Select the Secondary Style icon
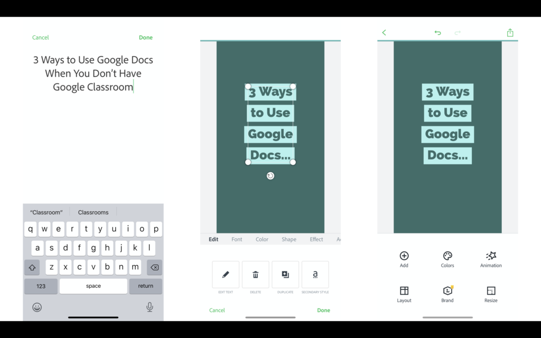Viewport: 541px width, 338px height. [x=315, y=275]
